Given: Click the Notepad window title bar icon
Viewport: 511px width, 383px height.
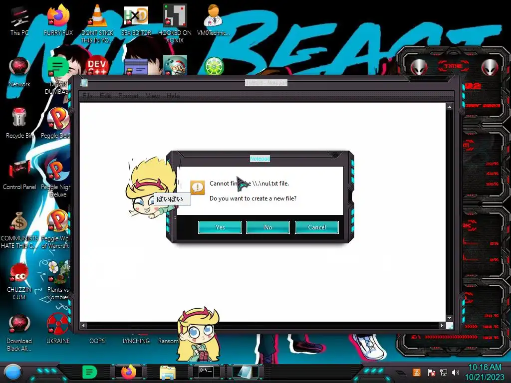Looking at the screenshot, I should [84, 83].
